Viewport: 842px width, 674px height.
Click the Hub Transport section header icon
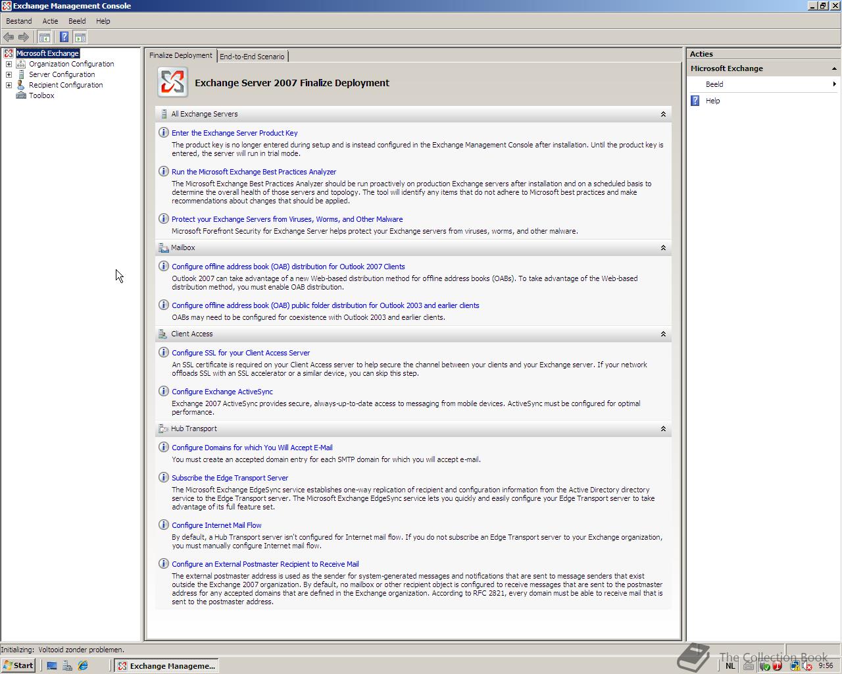[x=163, y=428]
